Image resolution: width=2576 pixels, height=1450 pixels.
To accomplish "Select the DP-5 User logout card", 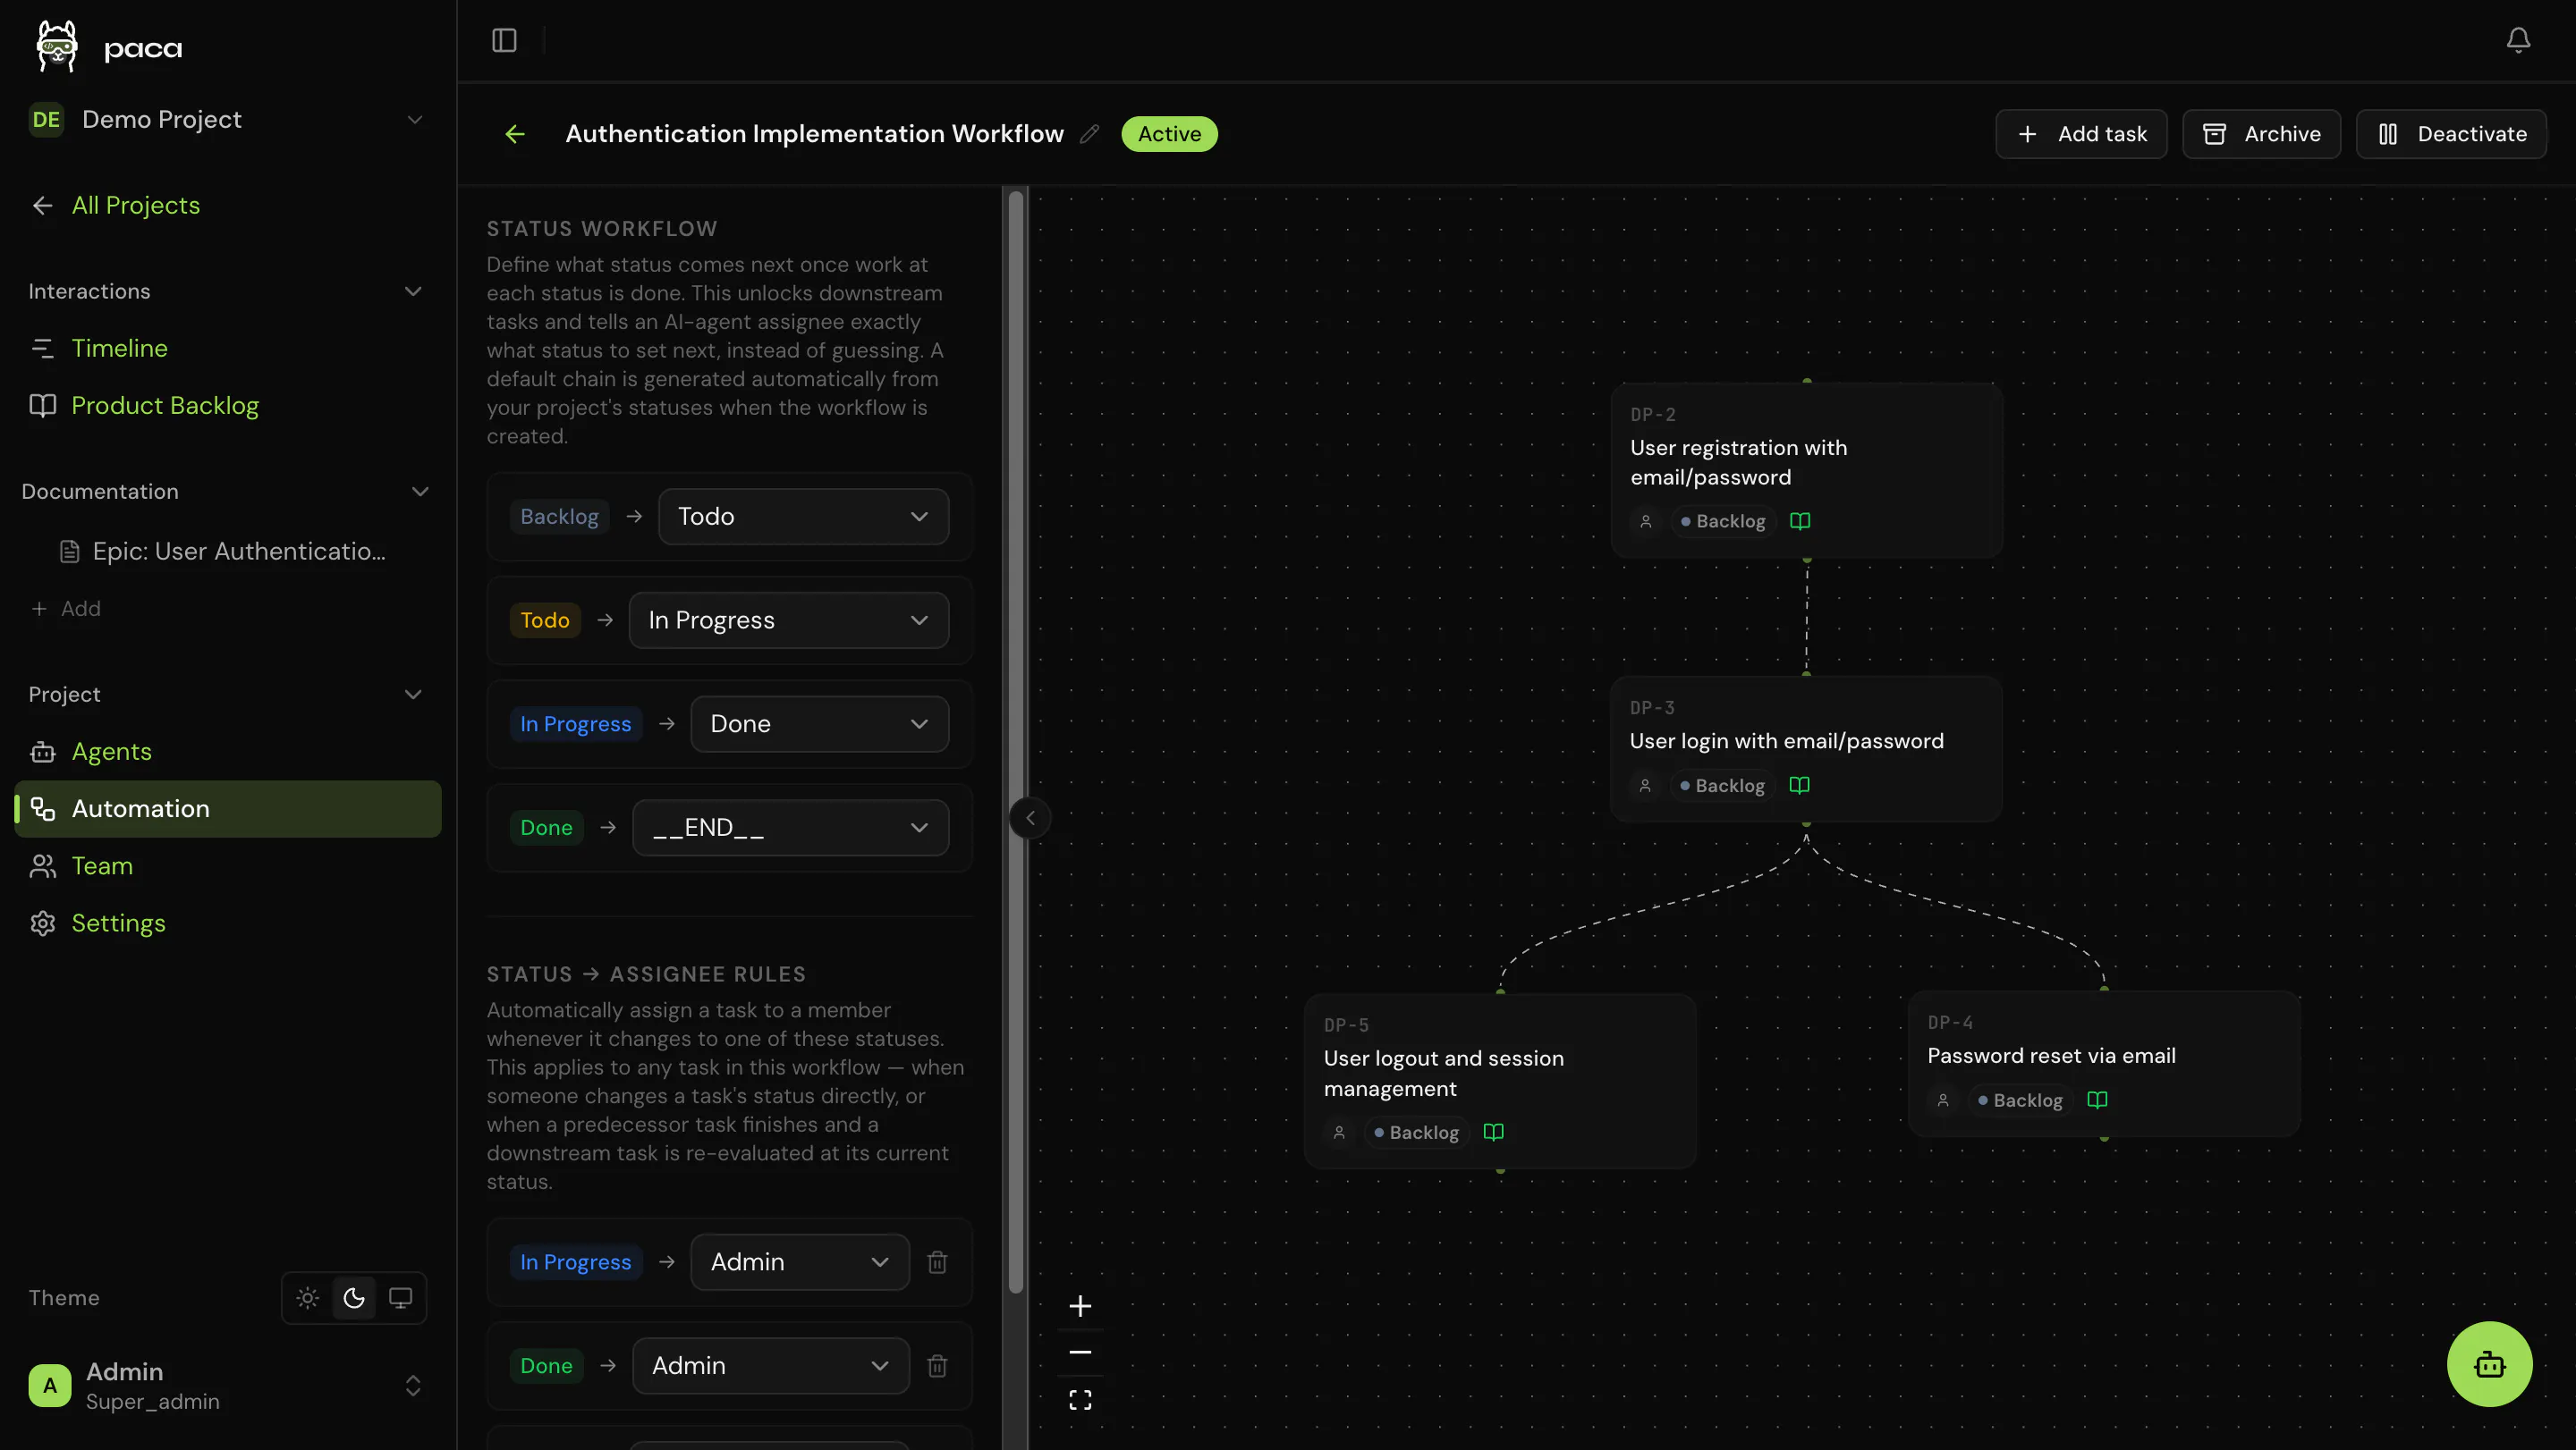I will point(1500,1082).
